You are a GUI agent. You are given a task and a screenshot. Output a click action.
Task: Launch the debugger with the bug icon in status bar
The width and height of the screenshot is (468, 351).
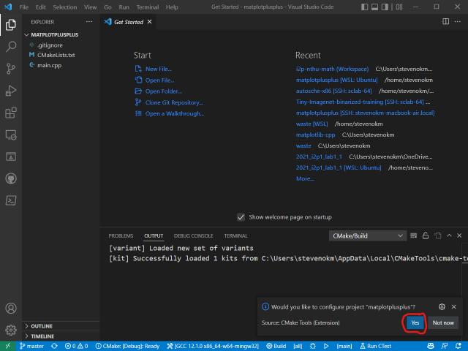click(312, 346)
